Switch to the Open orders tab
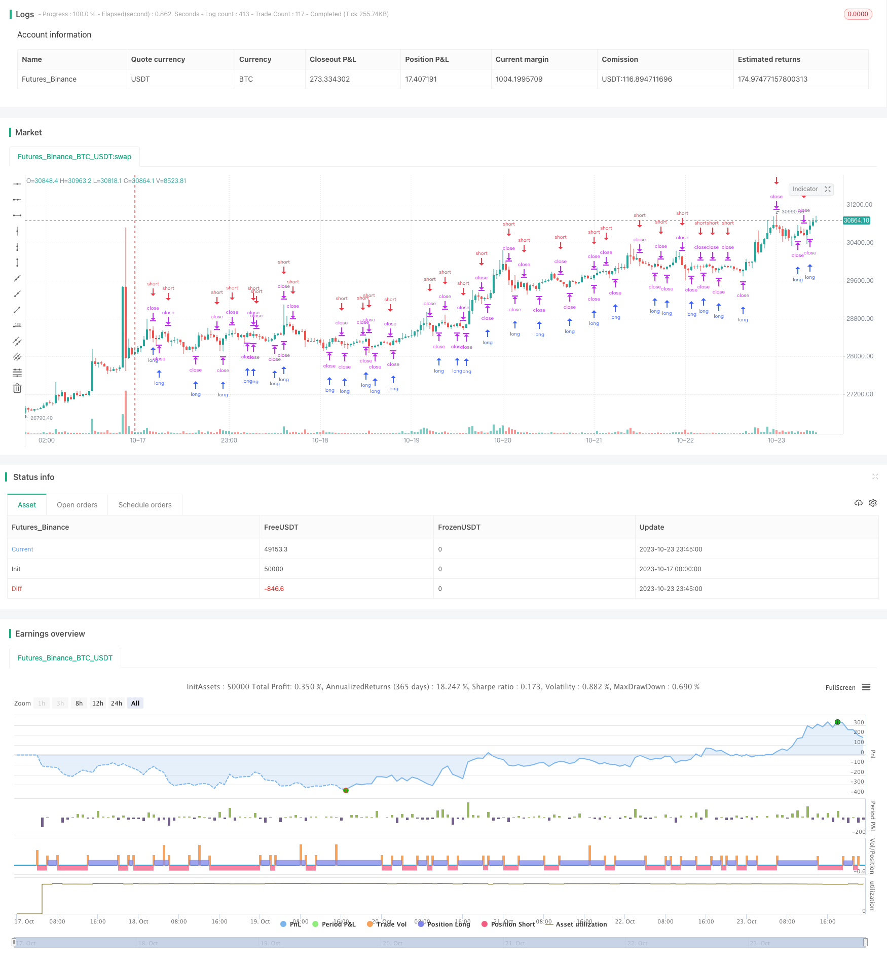 77,505
